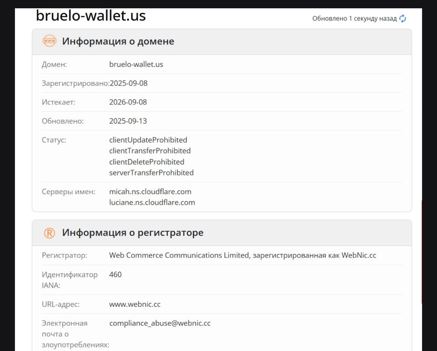Click the expiry date 2026-09-08
The height and width of the screenshot is (351, 437).
click(128, 102)
